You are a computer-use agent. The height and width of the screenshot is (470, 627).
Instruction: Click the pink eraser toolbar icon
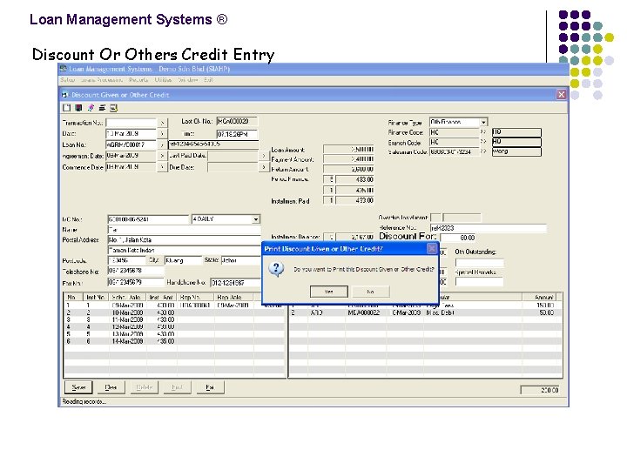pos(91,108)
